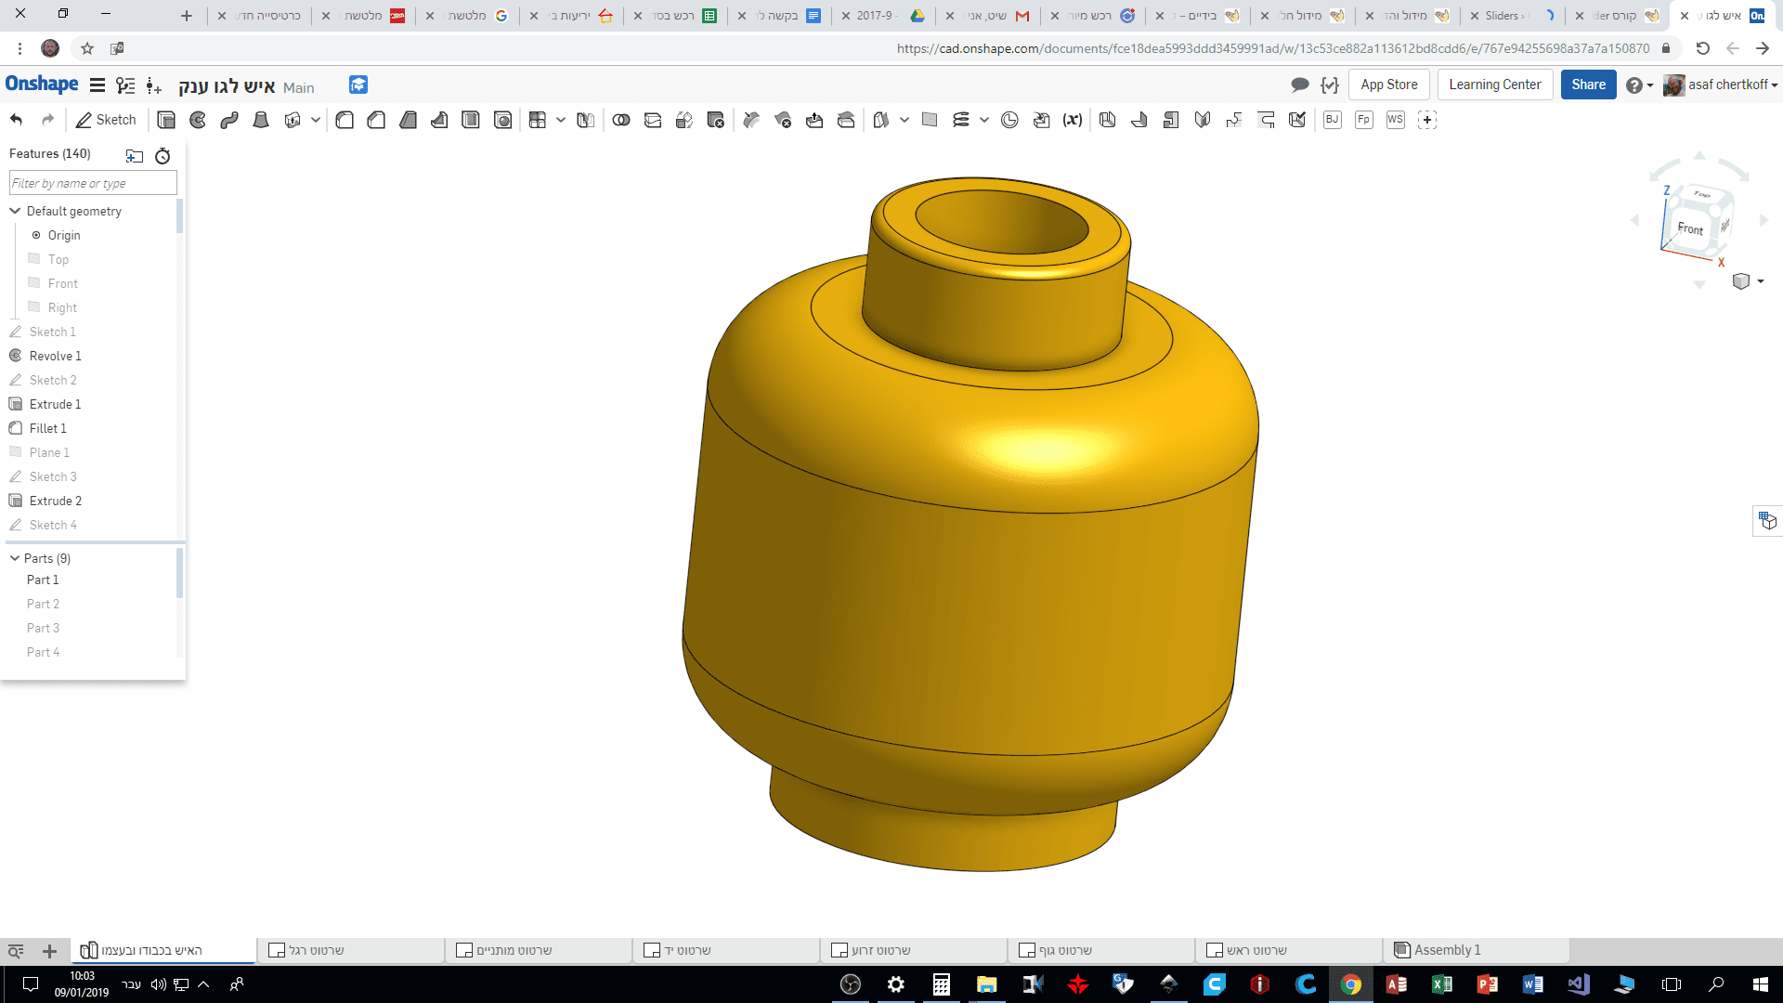Open the view cube display options dropdown
Image resolution: width=1783 pixels, height=1003 pixels.
coord(1761,281)
